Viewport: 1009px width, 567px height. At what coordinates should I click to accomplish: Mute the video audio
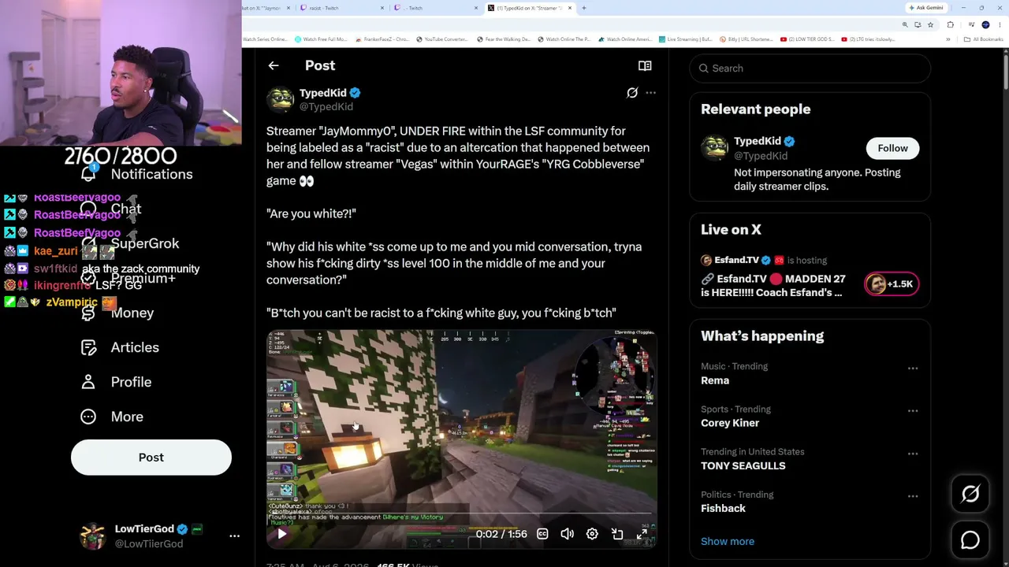click(x=567, y=534)
